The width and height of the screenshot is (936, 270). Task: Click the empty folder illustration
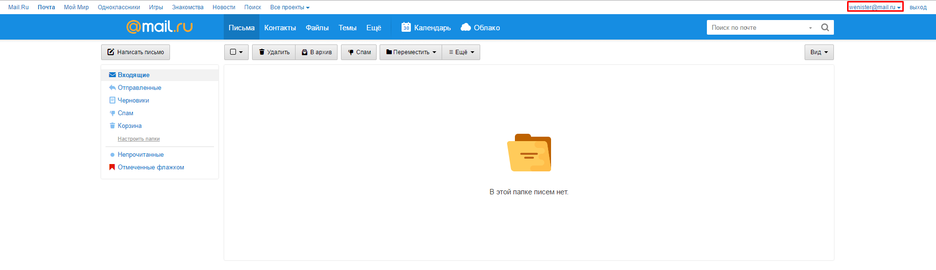coord(529,152)
